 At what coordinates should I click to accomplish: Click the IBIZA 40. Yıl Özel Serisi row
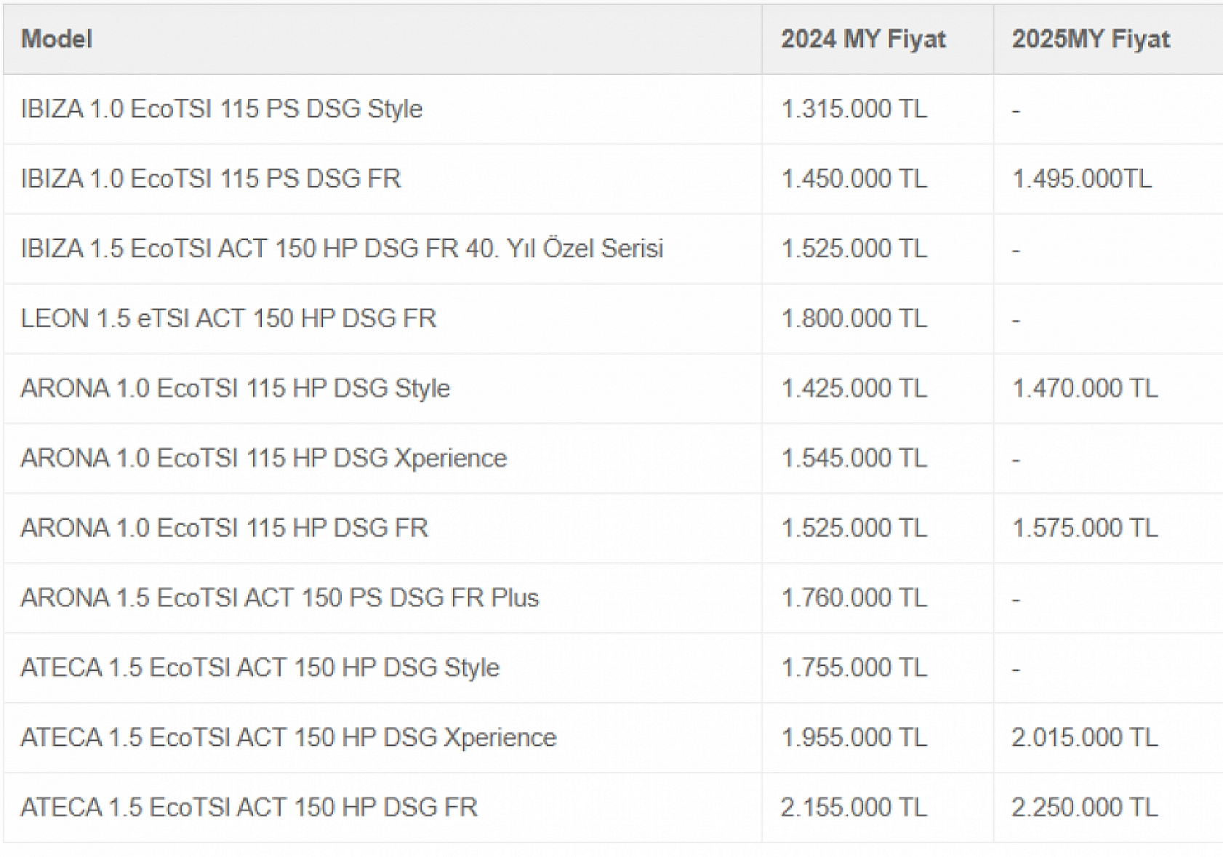342,249
